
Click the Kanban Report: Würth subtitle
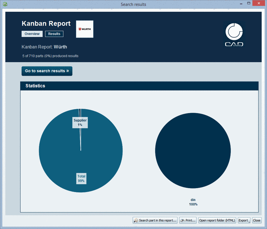(x=44, y=47)
